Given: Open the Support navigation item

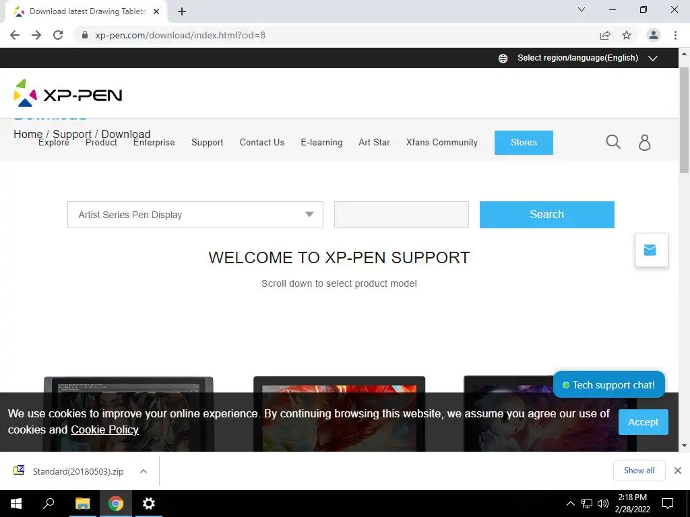Looking at the screenshot, I should pyautogui.click(x=208, y=143).
